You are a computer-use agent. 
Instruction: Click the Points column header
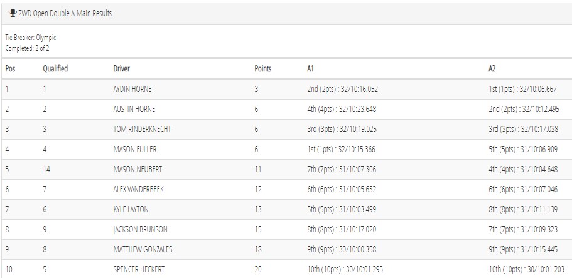click(263, 68)
